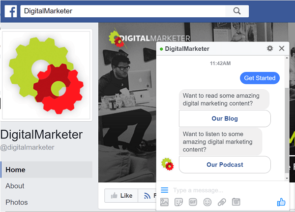Open the About page section
Image resolution: width=295 pixels, height=212 pixels.
(x=15, y=186)
